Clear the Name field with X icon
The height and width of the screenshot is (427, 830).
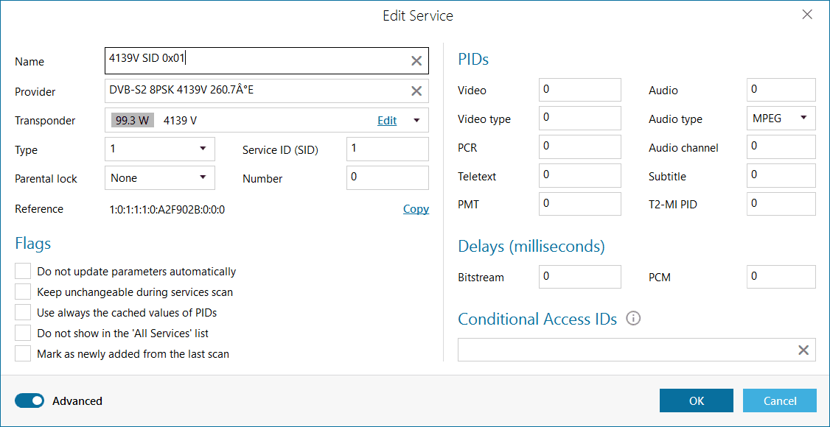[x=416, y=61]
